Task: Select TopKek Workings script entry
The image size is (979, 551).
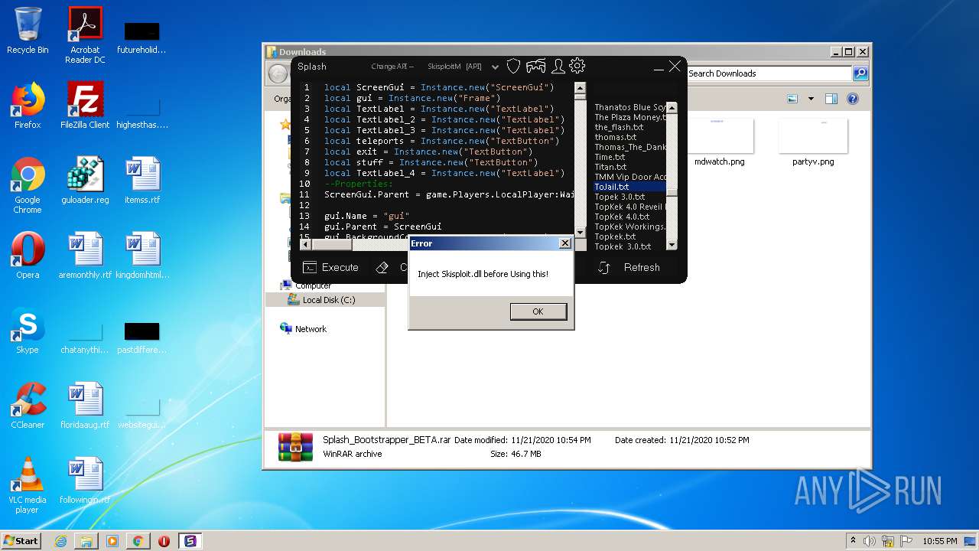Action: [x=630, y=227]
